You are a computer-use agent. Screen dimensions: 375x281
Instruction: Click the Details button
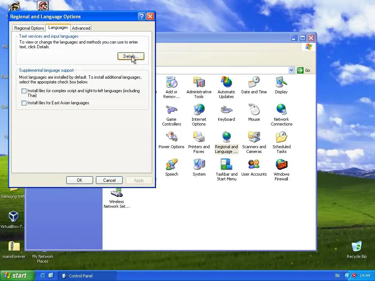pos(131,56)
